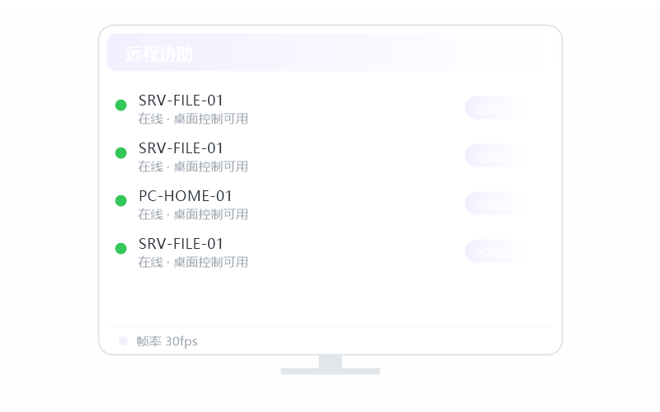Viewport: 660px width, 412px height.
Task: Select the second SRV-FILE-01 device name
Action: click(181, 148)
